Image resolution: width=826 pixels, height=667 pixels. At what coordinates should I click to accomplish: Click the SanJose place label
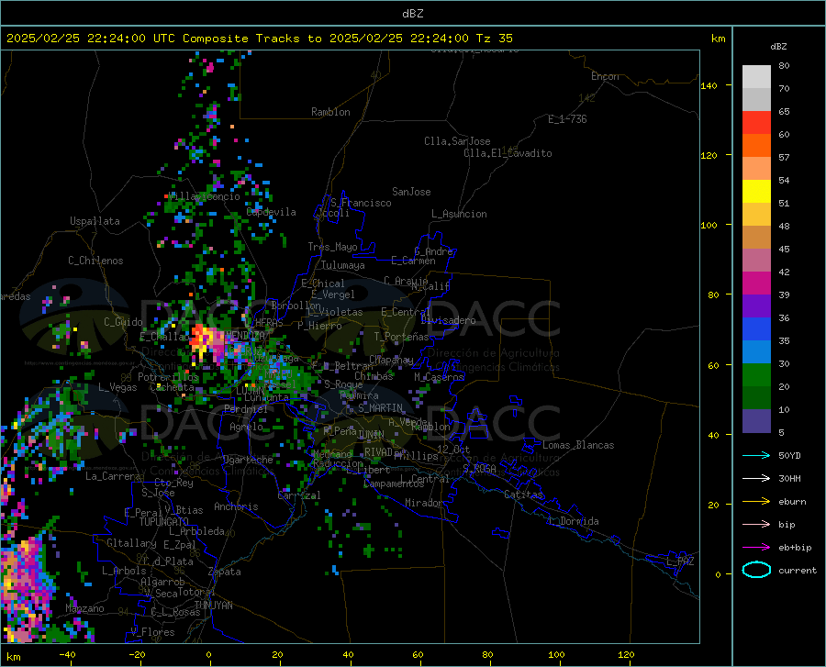(411, 192)
